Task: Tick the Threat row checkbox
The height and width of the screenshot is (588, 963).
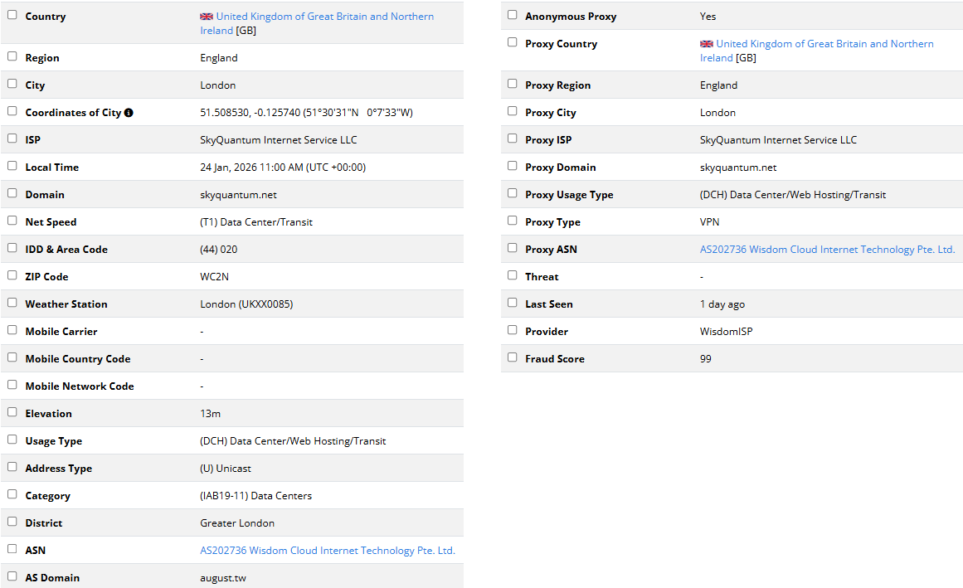Action: pos(512,275)
